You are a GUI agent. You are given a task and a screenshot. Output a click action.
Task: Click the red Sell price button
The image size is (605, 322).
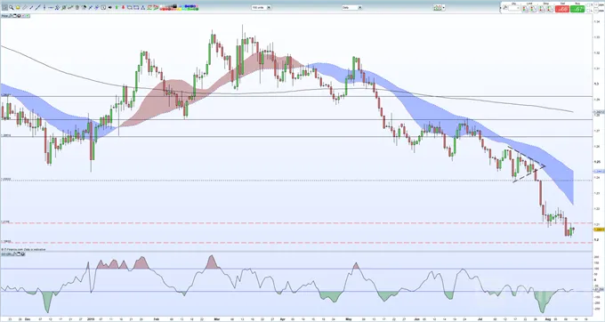click(562, 9)
